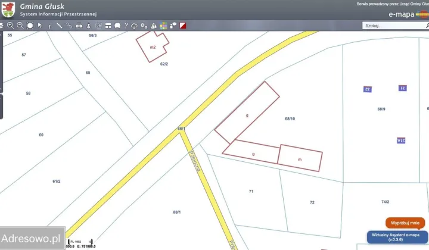The width and height of the screenshot is (429, 250).
Task: Click the chain link icon
Action: point(69,26)
